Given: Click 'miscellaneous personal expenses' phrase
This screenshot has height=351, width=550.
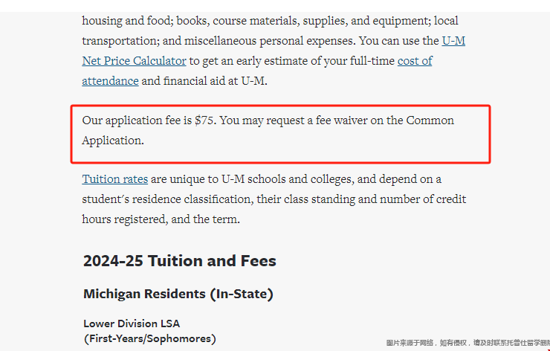Looking at the screenshot, I should pos(269,41).
